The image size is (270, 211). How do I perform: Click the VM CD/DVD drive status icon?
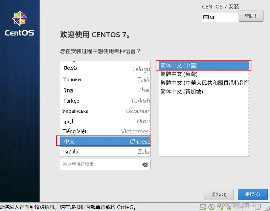point(211,207)
